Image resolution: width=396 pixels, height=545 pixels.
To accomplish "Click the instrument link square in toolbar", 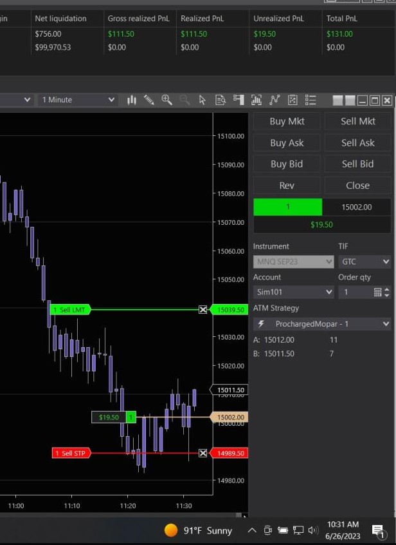I will [x=337, y=100].
